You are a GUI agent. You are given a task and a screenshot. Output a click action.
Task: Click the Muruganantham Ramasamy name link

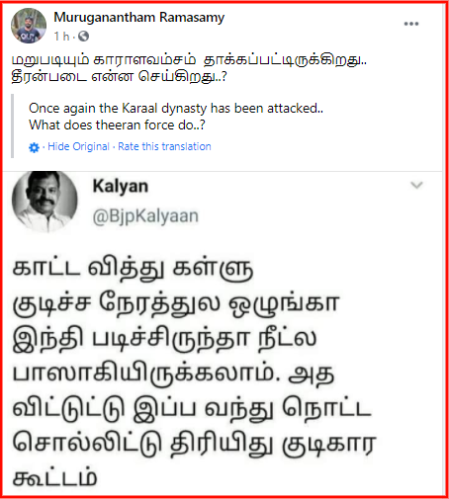click(139, 18)
